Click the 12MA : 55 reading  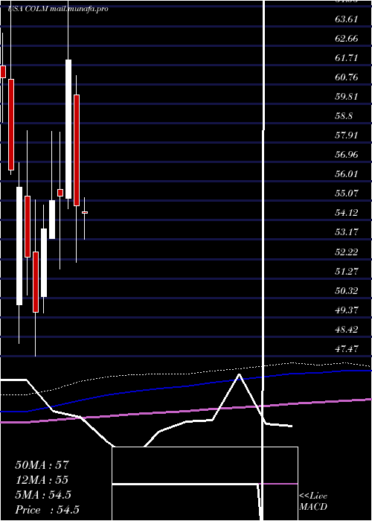[x=42, y=480]
